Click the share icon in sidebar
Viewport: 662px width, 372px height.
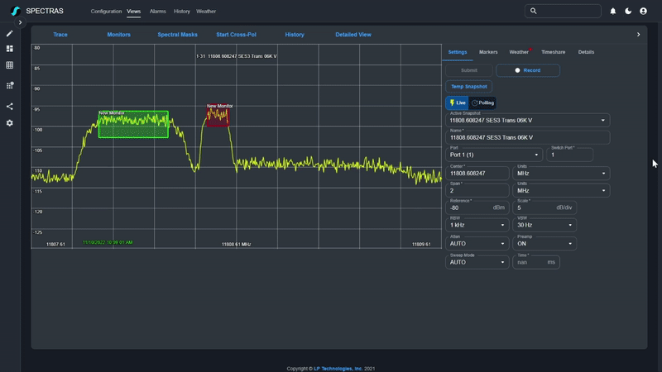coord(9,107)
